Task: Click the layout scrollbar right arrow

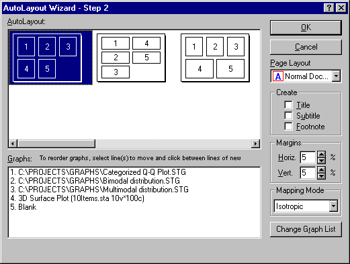Action: coord(255,143)
